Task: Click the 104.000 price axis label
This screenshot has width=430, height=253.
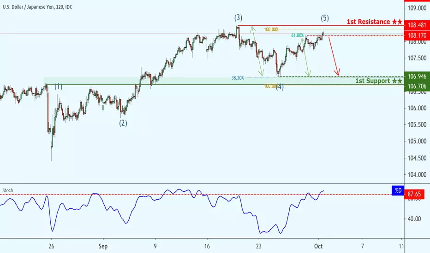Action: pos(417,174)
